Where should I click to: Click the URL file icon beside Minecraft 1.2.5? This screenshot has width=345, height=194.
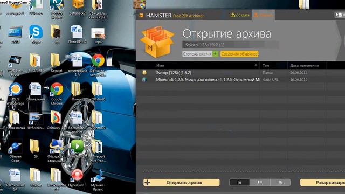[x=144, y=79]
